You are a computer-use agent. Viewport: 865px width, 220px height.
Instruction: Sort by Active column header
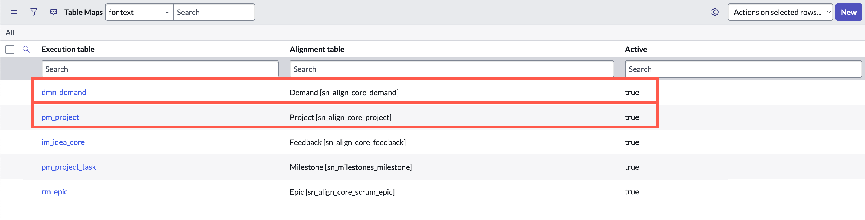636,50
